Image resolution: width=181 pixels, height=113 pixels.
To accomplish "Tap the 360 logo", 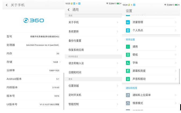I will (x=34, y=21).
